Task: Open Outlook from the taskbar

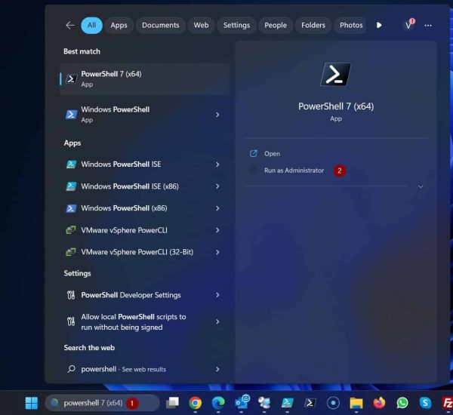Action: pyautogui.click(x=242, y=402)
